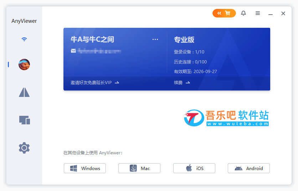Click 邀请好友免费延长VIP link
298x191 pixels.
95,82
